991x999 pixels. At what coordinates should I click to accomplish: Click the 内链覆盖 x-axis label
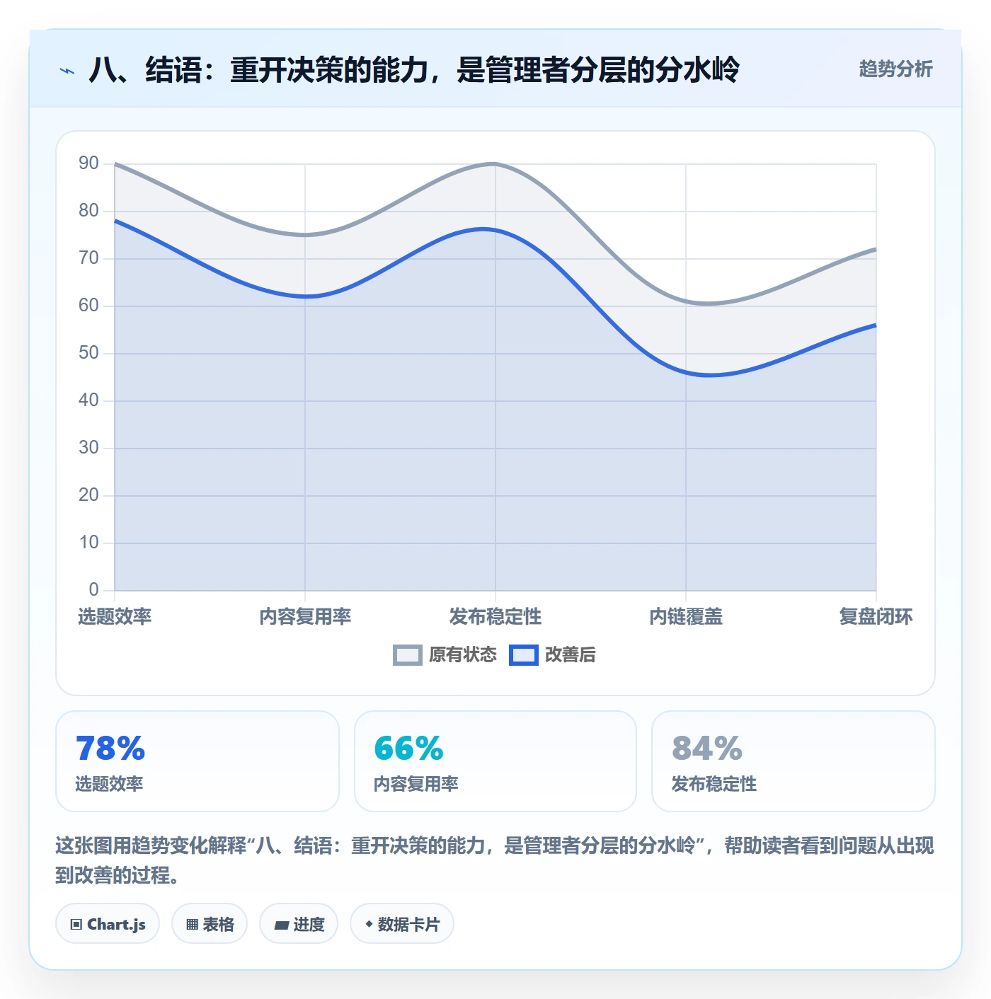point(686,616)
